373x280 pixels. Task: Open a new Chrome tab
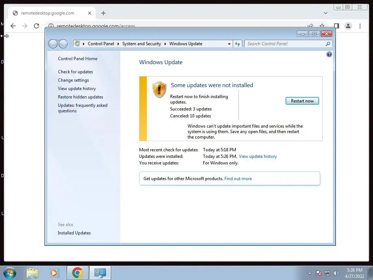pos(103,13)
